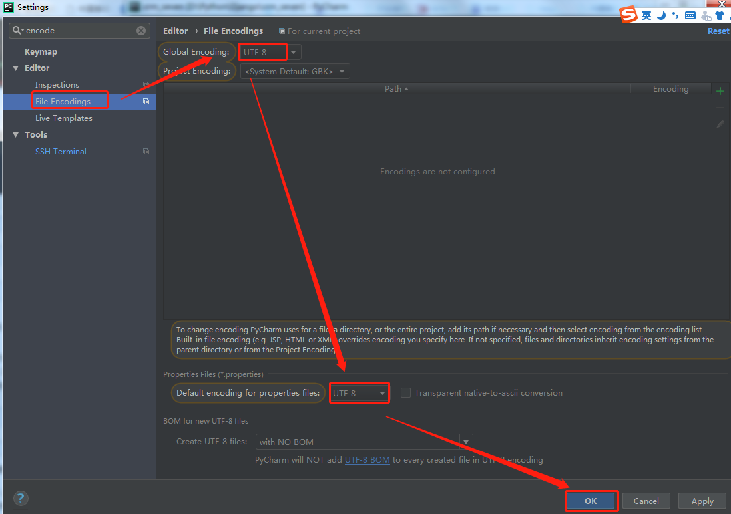The height and width of the screenshot is (514, 731).
Task: Click the add encoding path plus icon
Action: (720, 91)
